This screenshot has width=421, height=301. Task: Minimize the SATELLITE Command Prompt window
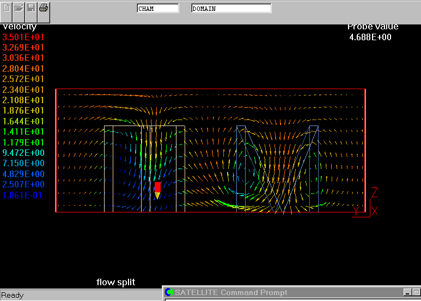[407, 293]
